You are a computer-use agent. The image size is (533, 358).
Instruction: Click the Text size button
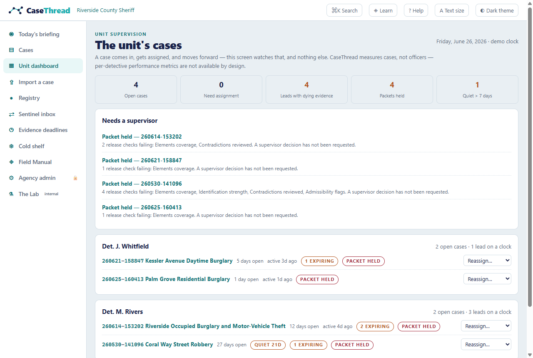click(452, 10)
